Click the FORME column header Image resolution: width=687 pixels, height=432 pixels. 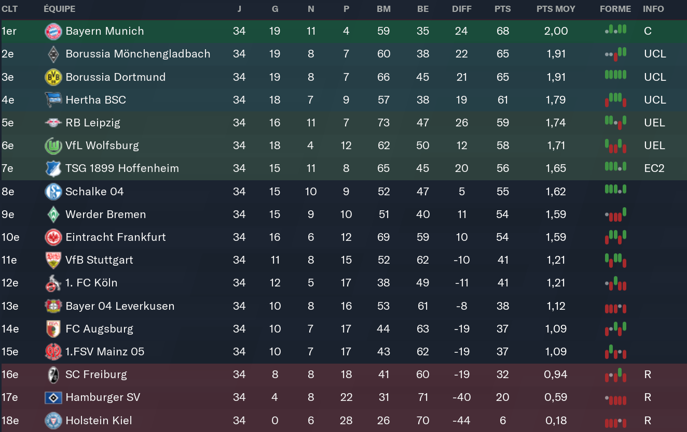point(615,9)
